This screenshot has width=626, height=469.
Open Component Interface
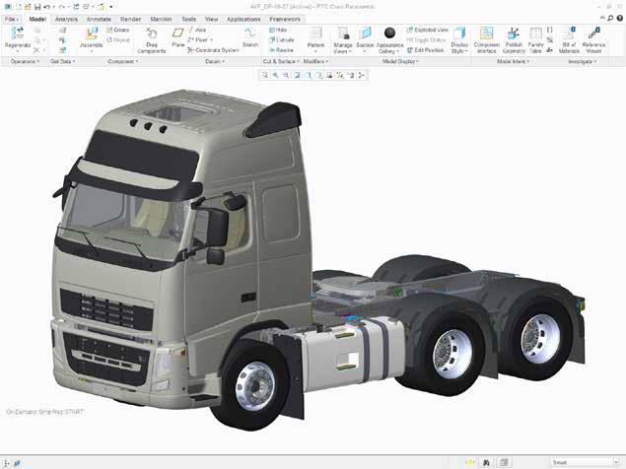487,40
